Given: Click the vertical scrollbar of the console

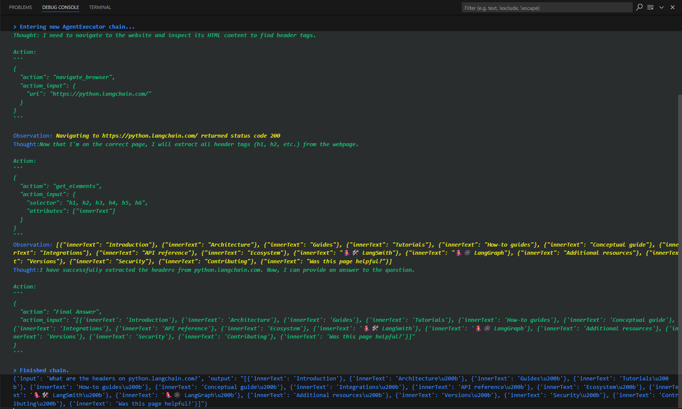Looking at the screenshot, I should [x=679, y=214].
